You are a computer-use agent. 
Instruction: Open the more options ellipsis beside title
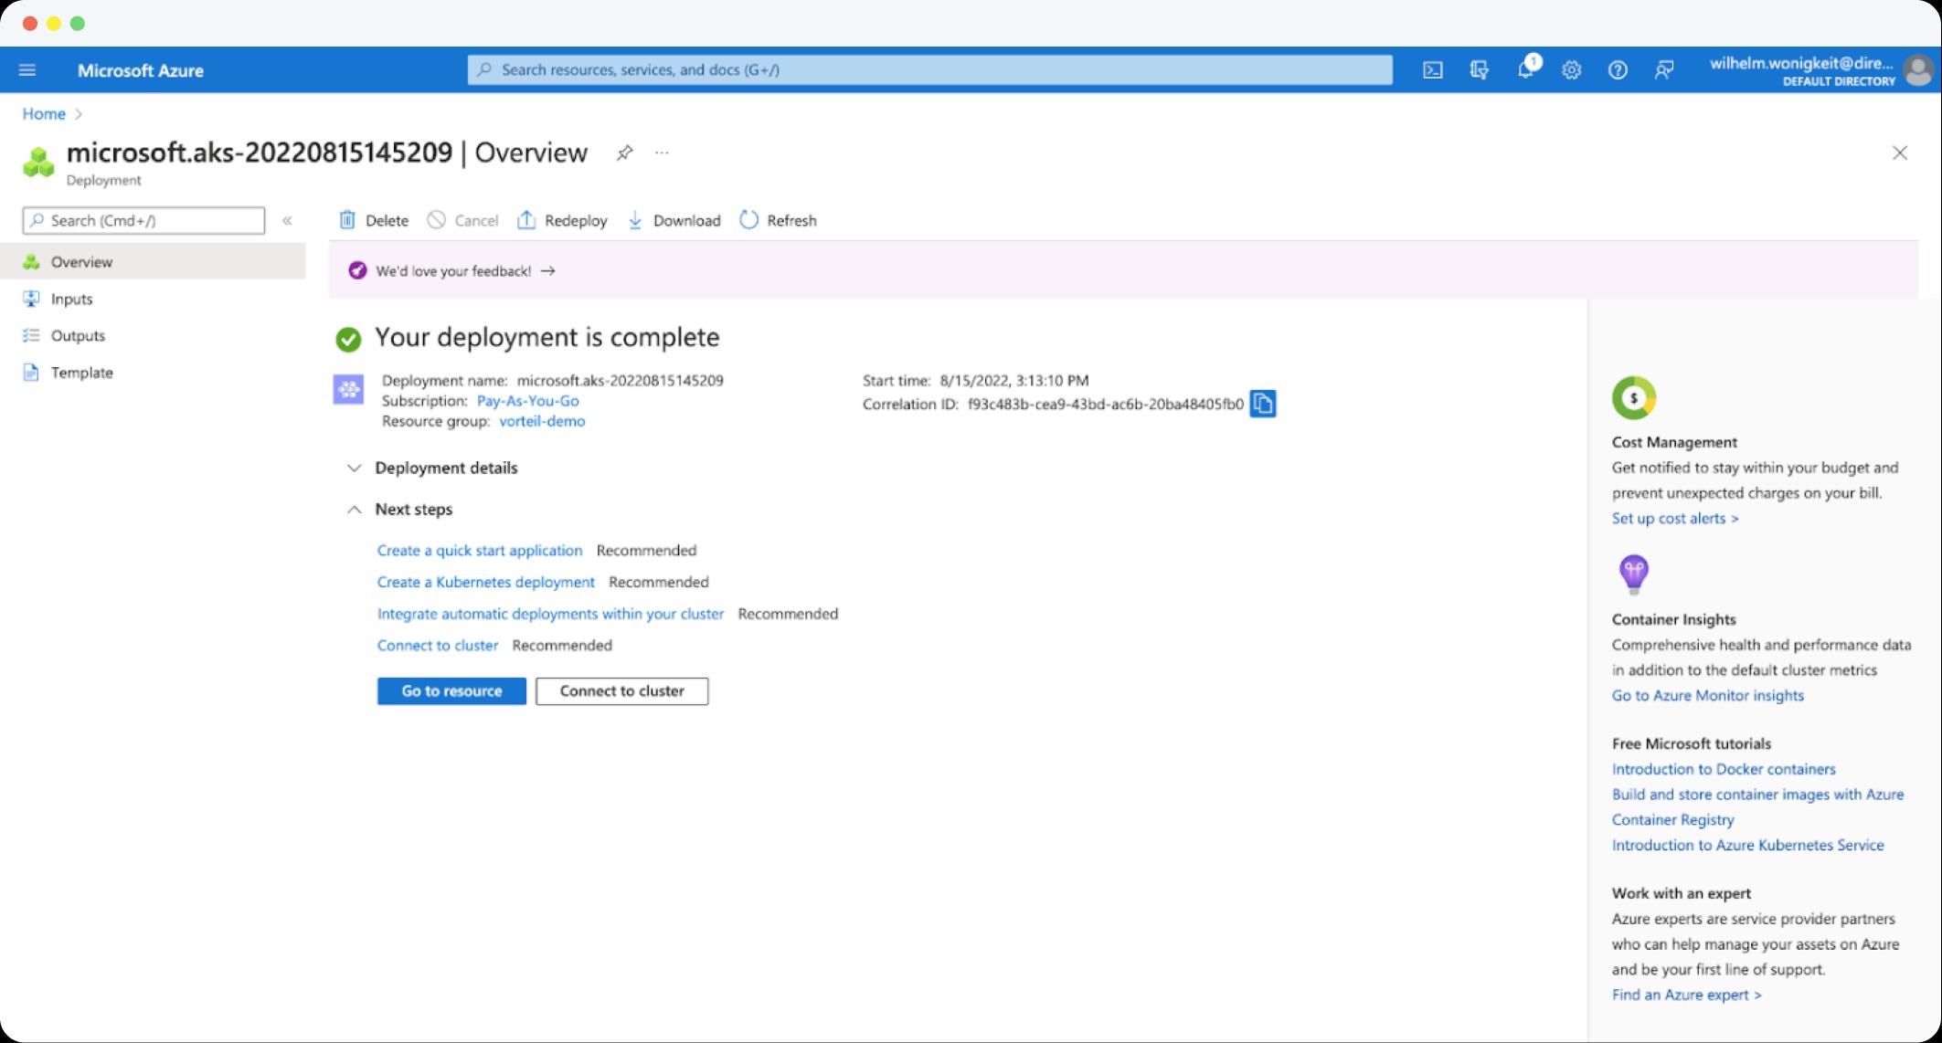pyautogui.click(x=662, y=153)
